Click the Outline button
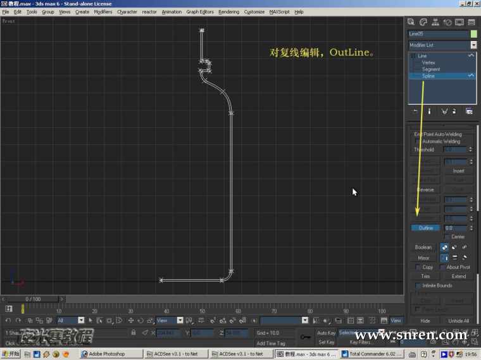481x360 pixels. point(426,228)
